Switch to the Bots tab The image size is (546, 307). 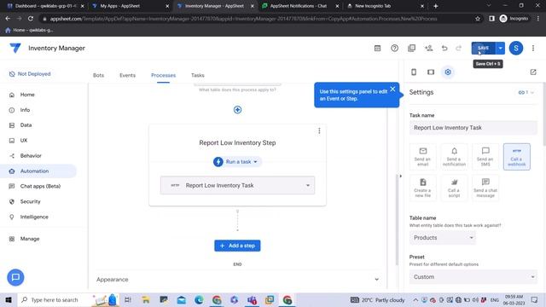coord(99,75)
